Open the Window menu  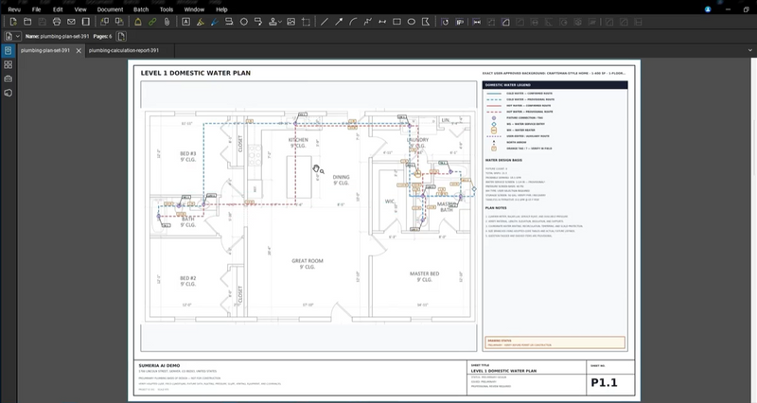(x=194, y=9)
